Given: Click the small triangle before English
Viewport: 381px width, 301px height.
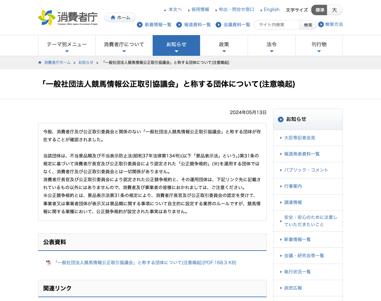Looking at the screenshot, I should tap(261, 10).
